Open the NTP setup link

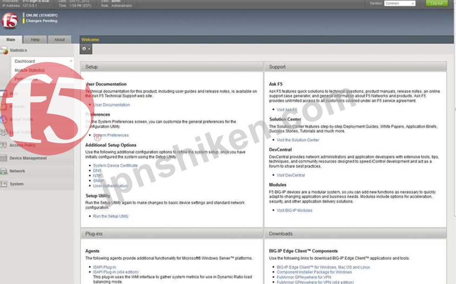tap(97, 176)
